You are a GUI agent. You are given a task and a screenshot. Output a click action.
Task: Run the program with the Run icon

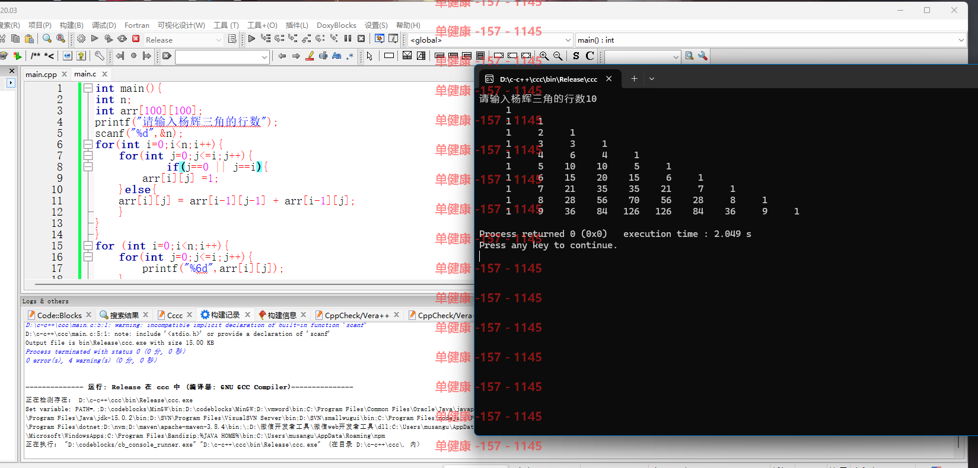[x=95, y=39]
